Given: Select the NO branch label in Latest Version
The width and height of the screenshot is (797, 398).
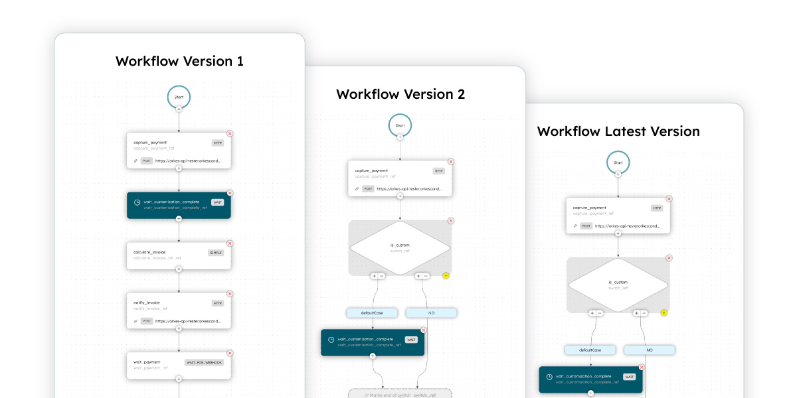Looking at the screenshot, I should (x=649, y=350).
